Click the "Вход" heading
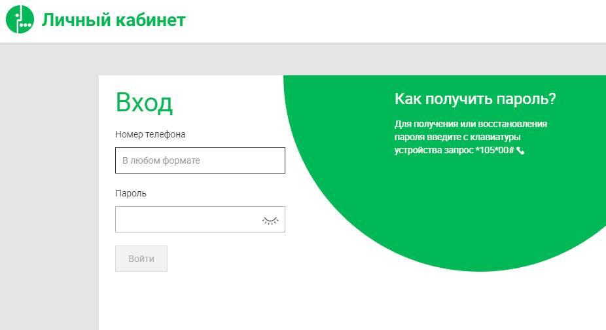 144,103
